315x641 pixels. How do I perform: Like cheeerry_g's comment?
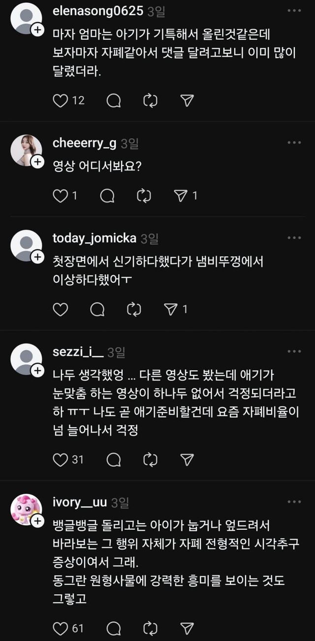click(60, 196)
